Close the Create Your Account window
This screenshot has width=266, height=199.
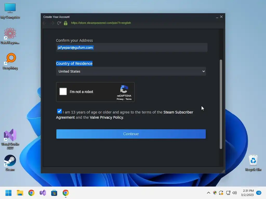click(221, 17)
